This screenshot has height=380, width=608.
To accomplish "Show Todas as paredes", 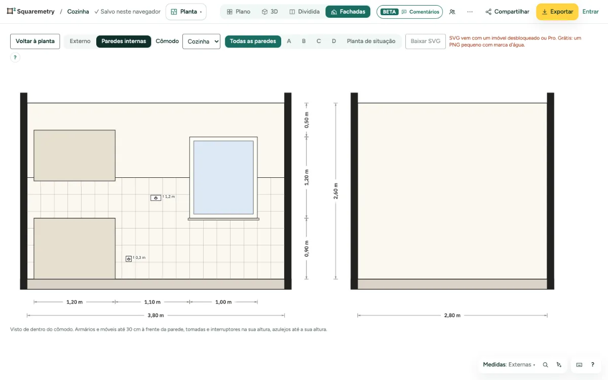I will pos(253,41).
